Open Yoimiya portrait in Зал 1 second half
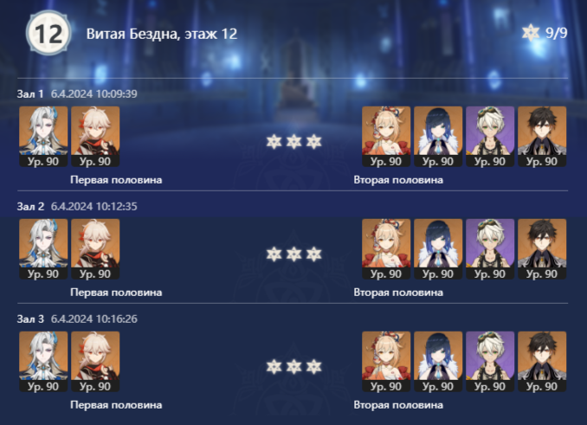Screen dimensions: 587x425 coord(386,136)
